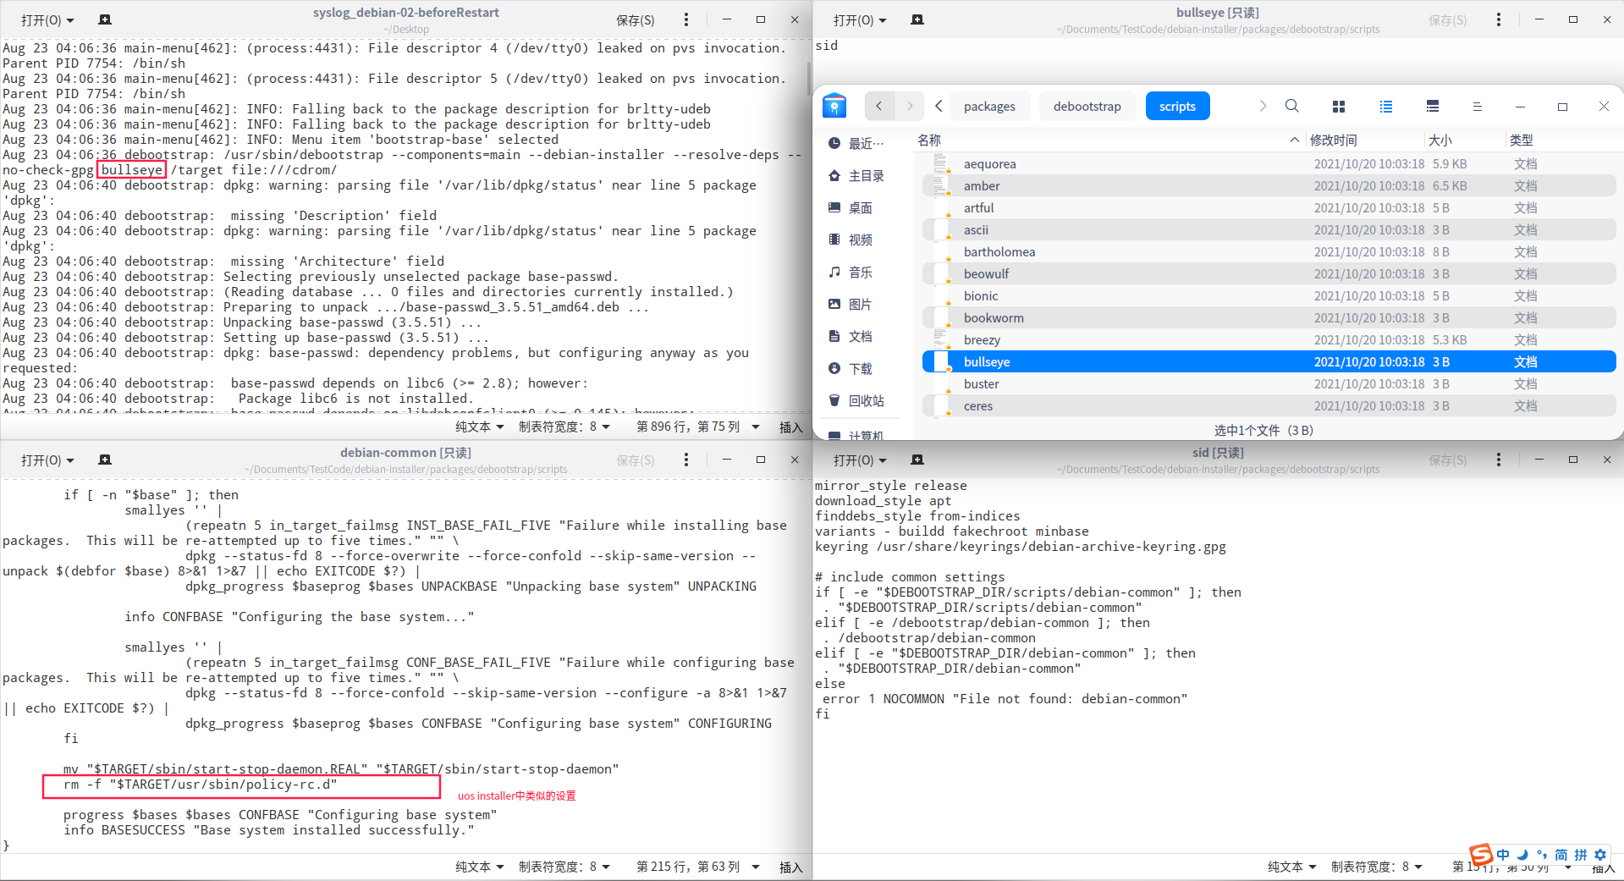Open the kebab menu in the sid window
Image resolution: width=1624 pixels, height=881 pixels.
click(x=1499, y=460)
